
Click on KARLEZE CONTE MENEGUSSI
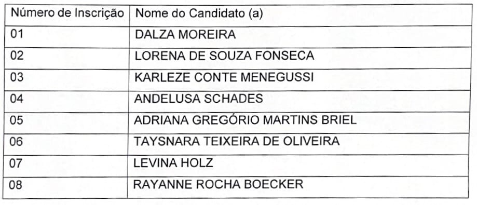click(224, 77)
